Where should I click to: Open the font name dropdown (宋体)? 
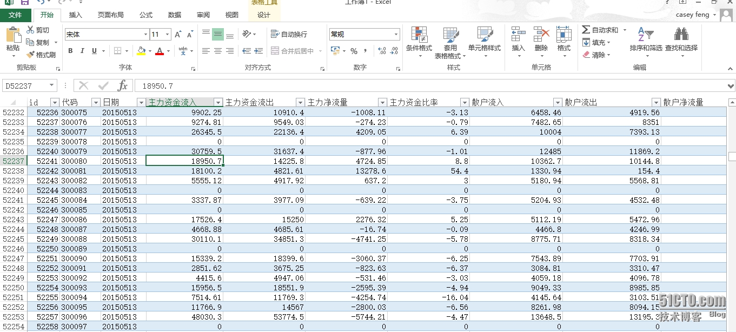[x=145, y=35]
